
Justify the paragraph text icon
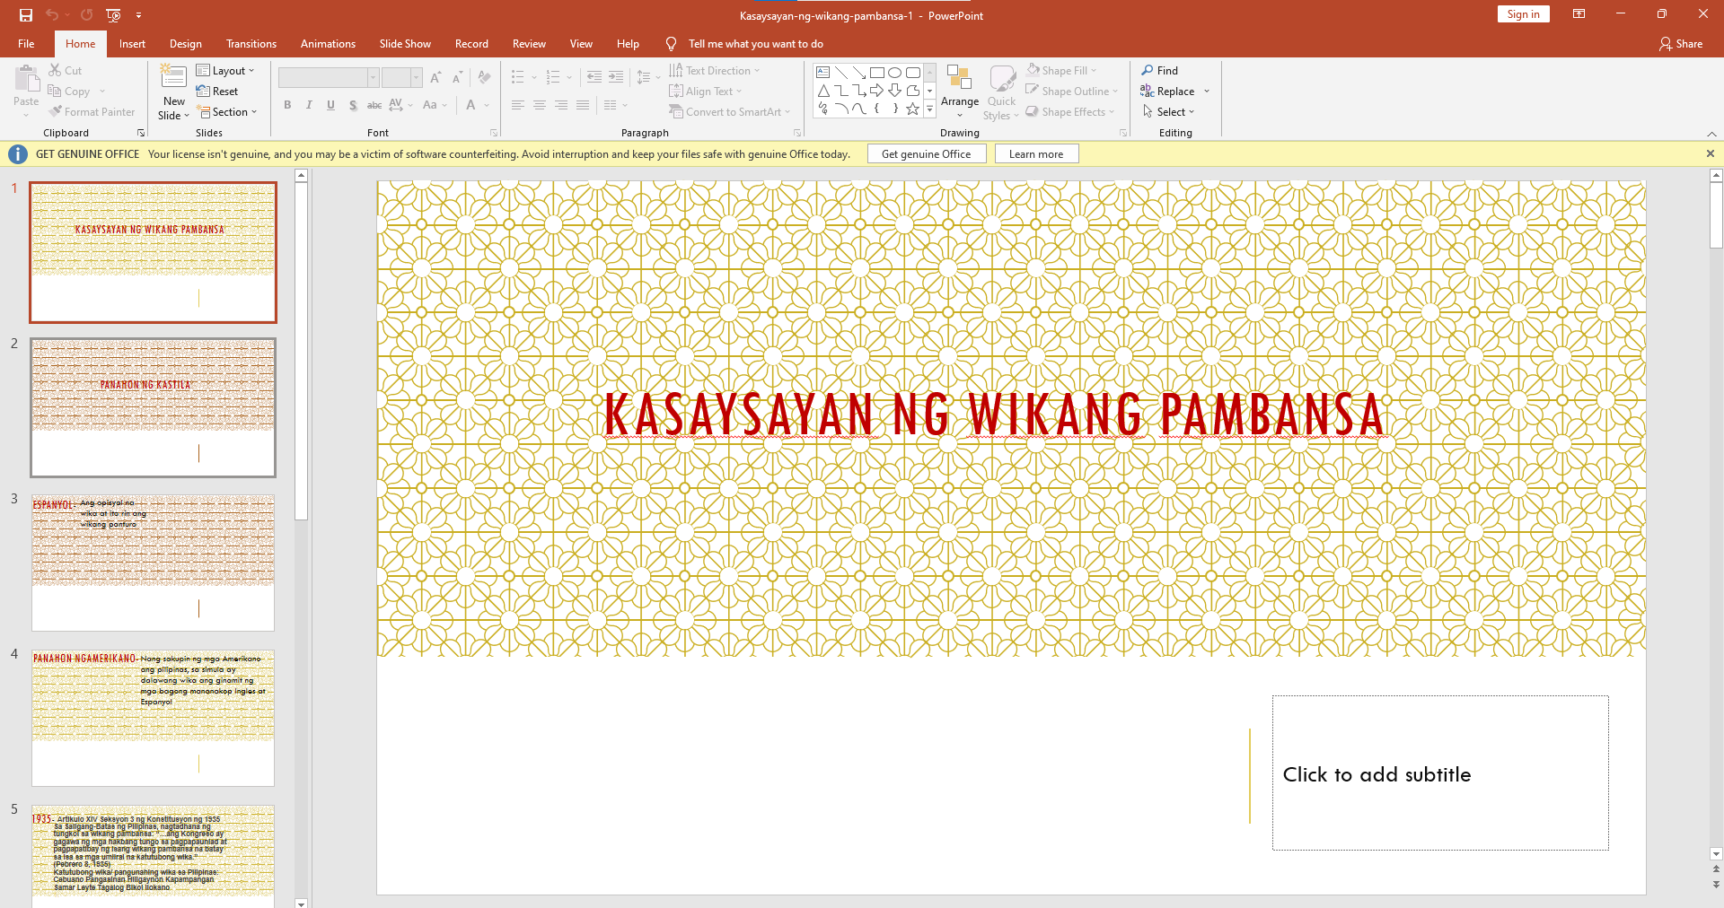click(583, 105)
